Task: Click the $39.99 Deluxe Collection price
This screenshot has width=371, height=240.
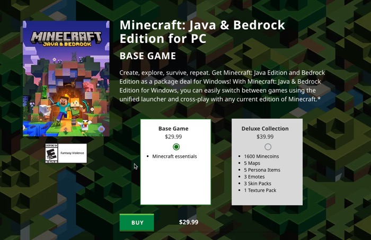Action: click(265, 137)
